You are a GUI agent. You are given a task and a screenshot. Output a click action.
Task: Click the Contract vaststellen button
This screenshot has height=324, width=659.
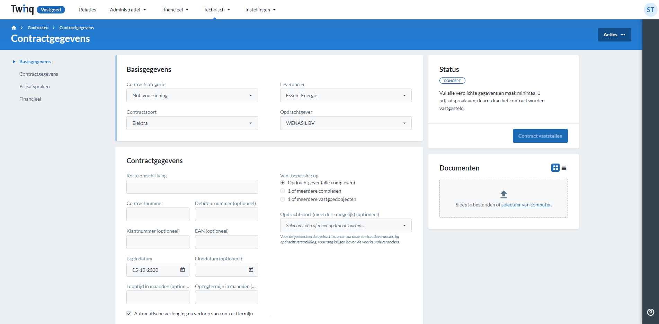(540, 136)
